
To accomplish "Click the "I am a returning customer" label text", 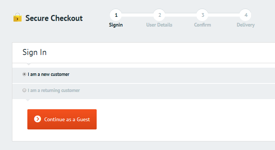I will coord(54,91).
